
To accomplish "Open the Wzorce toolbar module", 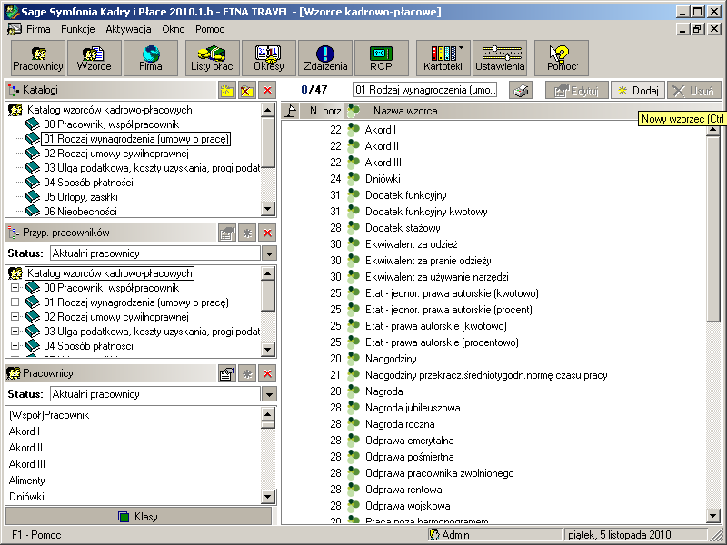I will [x=95, y=58].
